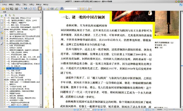Select the arrow Select tool
Viewport: 183px width, 111px height.
(x=44, y=9)
